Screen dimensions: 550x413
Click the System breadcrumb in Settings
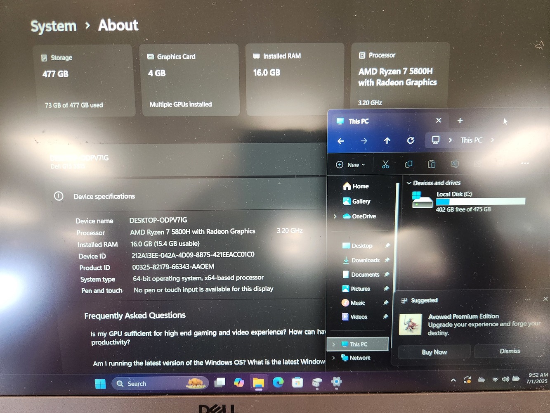point(54,26)
